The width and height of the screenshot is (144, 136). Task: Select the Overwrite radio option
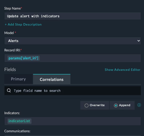click(x=95, y=105)
